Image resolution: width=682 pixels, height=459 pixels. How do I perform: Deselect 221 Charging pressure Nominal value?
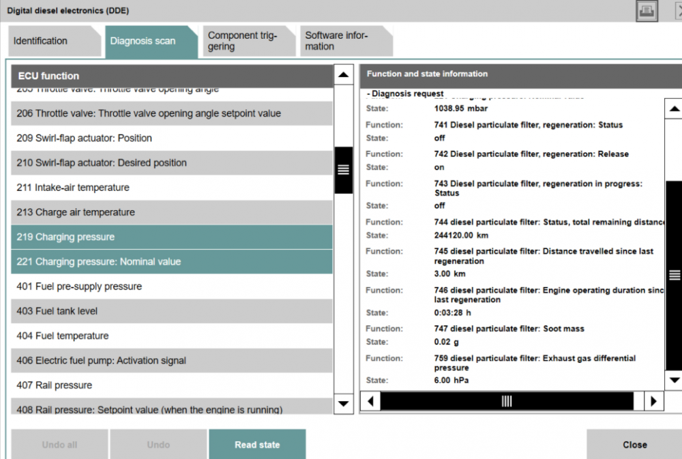172,262
